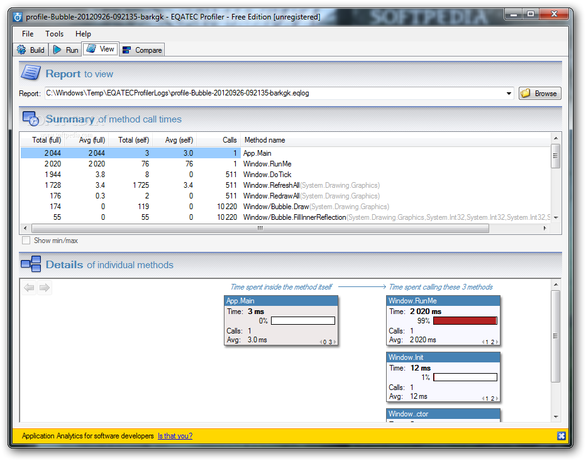
Task: Click the 'Is that you?' link
Action: 175,436
